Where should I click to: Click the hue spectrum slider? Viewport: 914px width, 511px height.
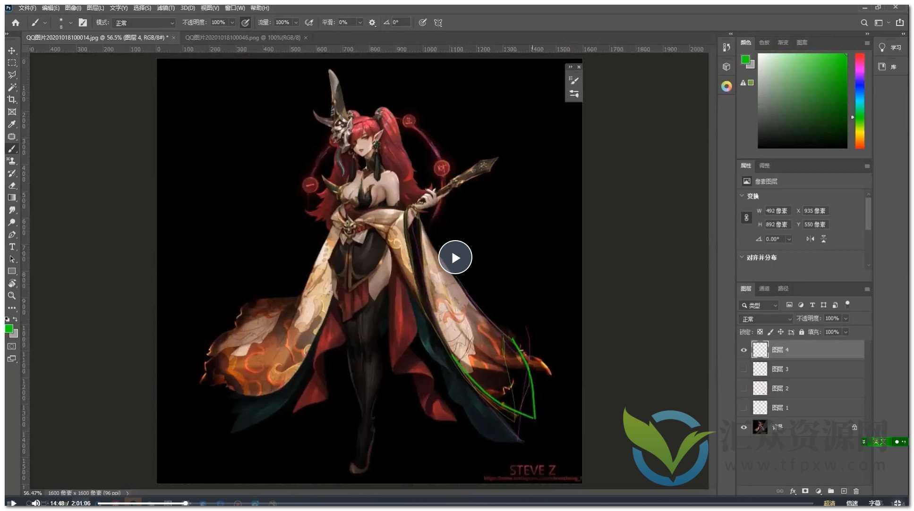tap(860, 101)
